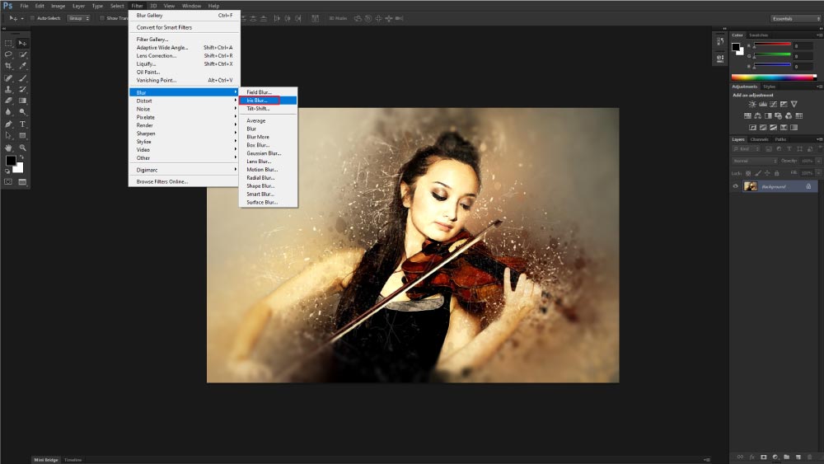The height and width of the screenshot is (464, 824).
Task: Open the Mini Bridge panel tab
Action: point(46,460)
